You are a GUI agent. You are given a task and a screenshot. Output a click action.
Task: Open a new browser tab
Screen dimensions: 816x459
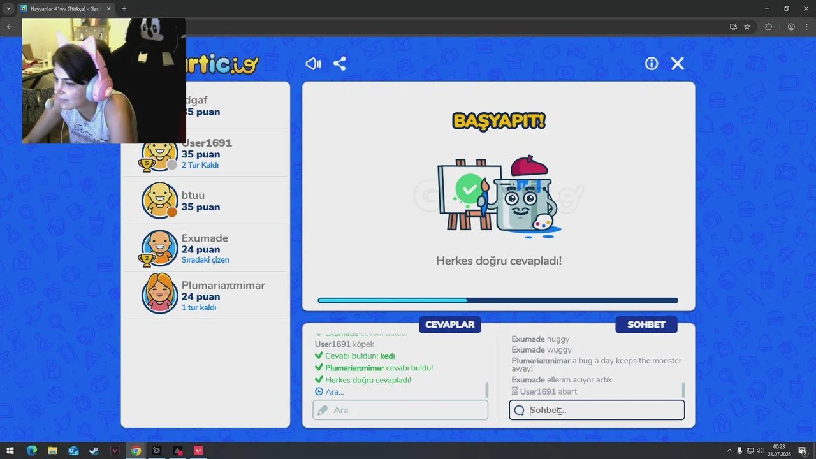pos(124,9)
